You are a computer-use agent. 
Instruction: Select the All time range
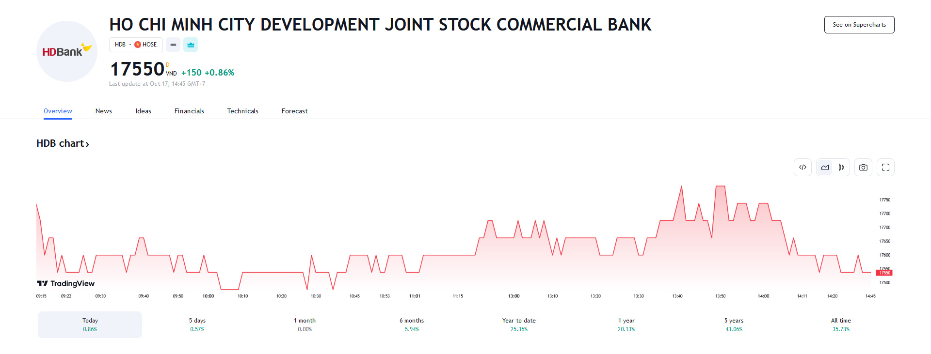[841, 324]
